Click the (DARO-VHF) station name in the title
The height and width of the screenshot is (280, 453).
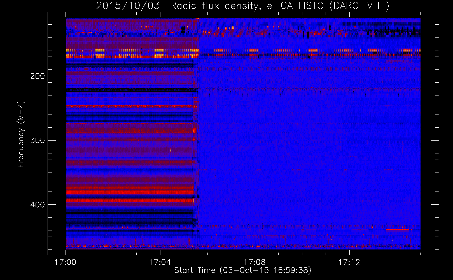coord(359,6)
